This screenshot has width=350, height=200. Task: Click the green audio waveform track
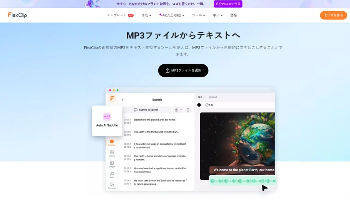coord(243,181)
